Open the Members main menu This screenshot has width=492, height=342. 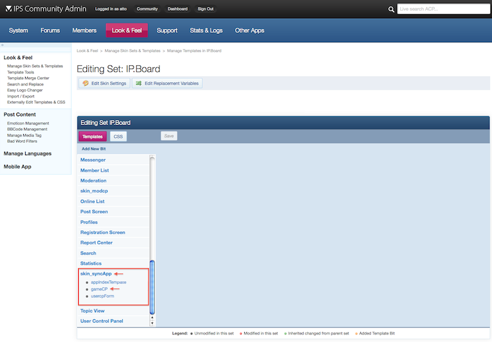(x=84, y=30)
